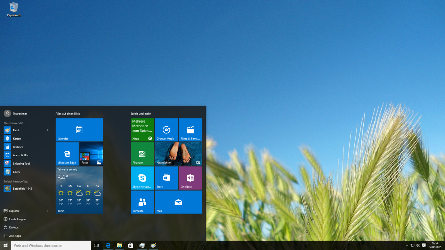445x250 pixels.
Task: Focus the Web und Windows durchsuchen search box
Action: pos(51,245)
